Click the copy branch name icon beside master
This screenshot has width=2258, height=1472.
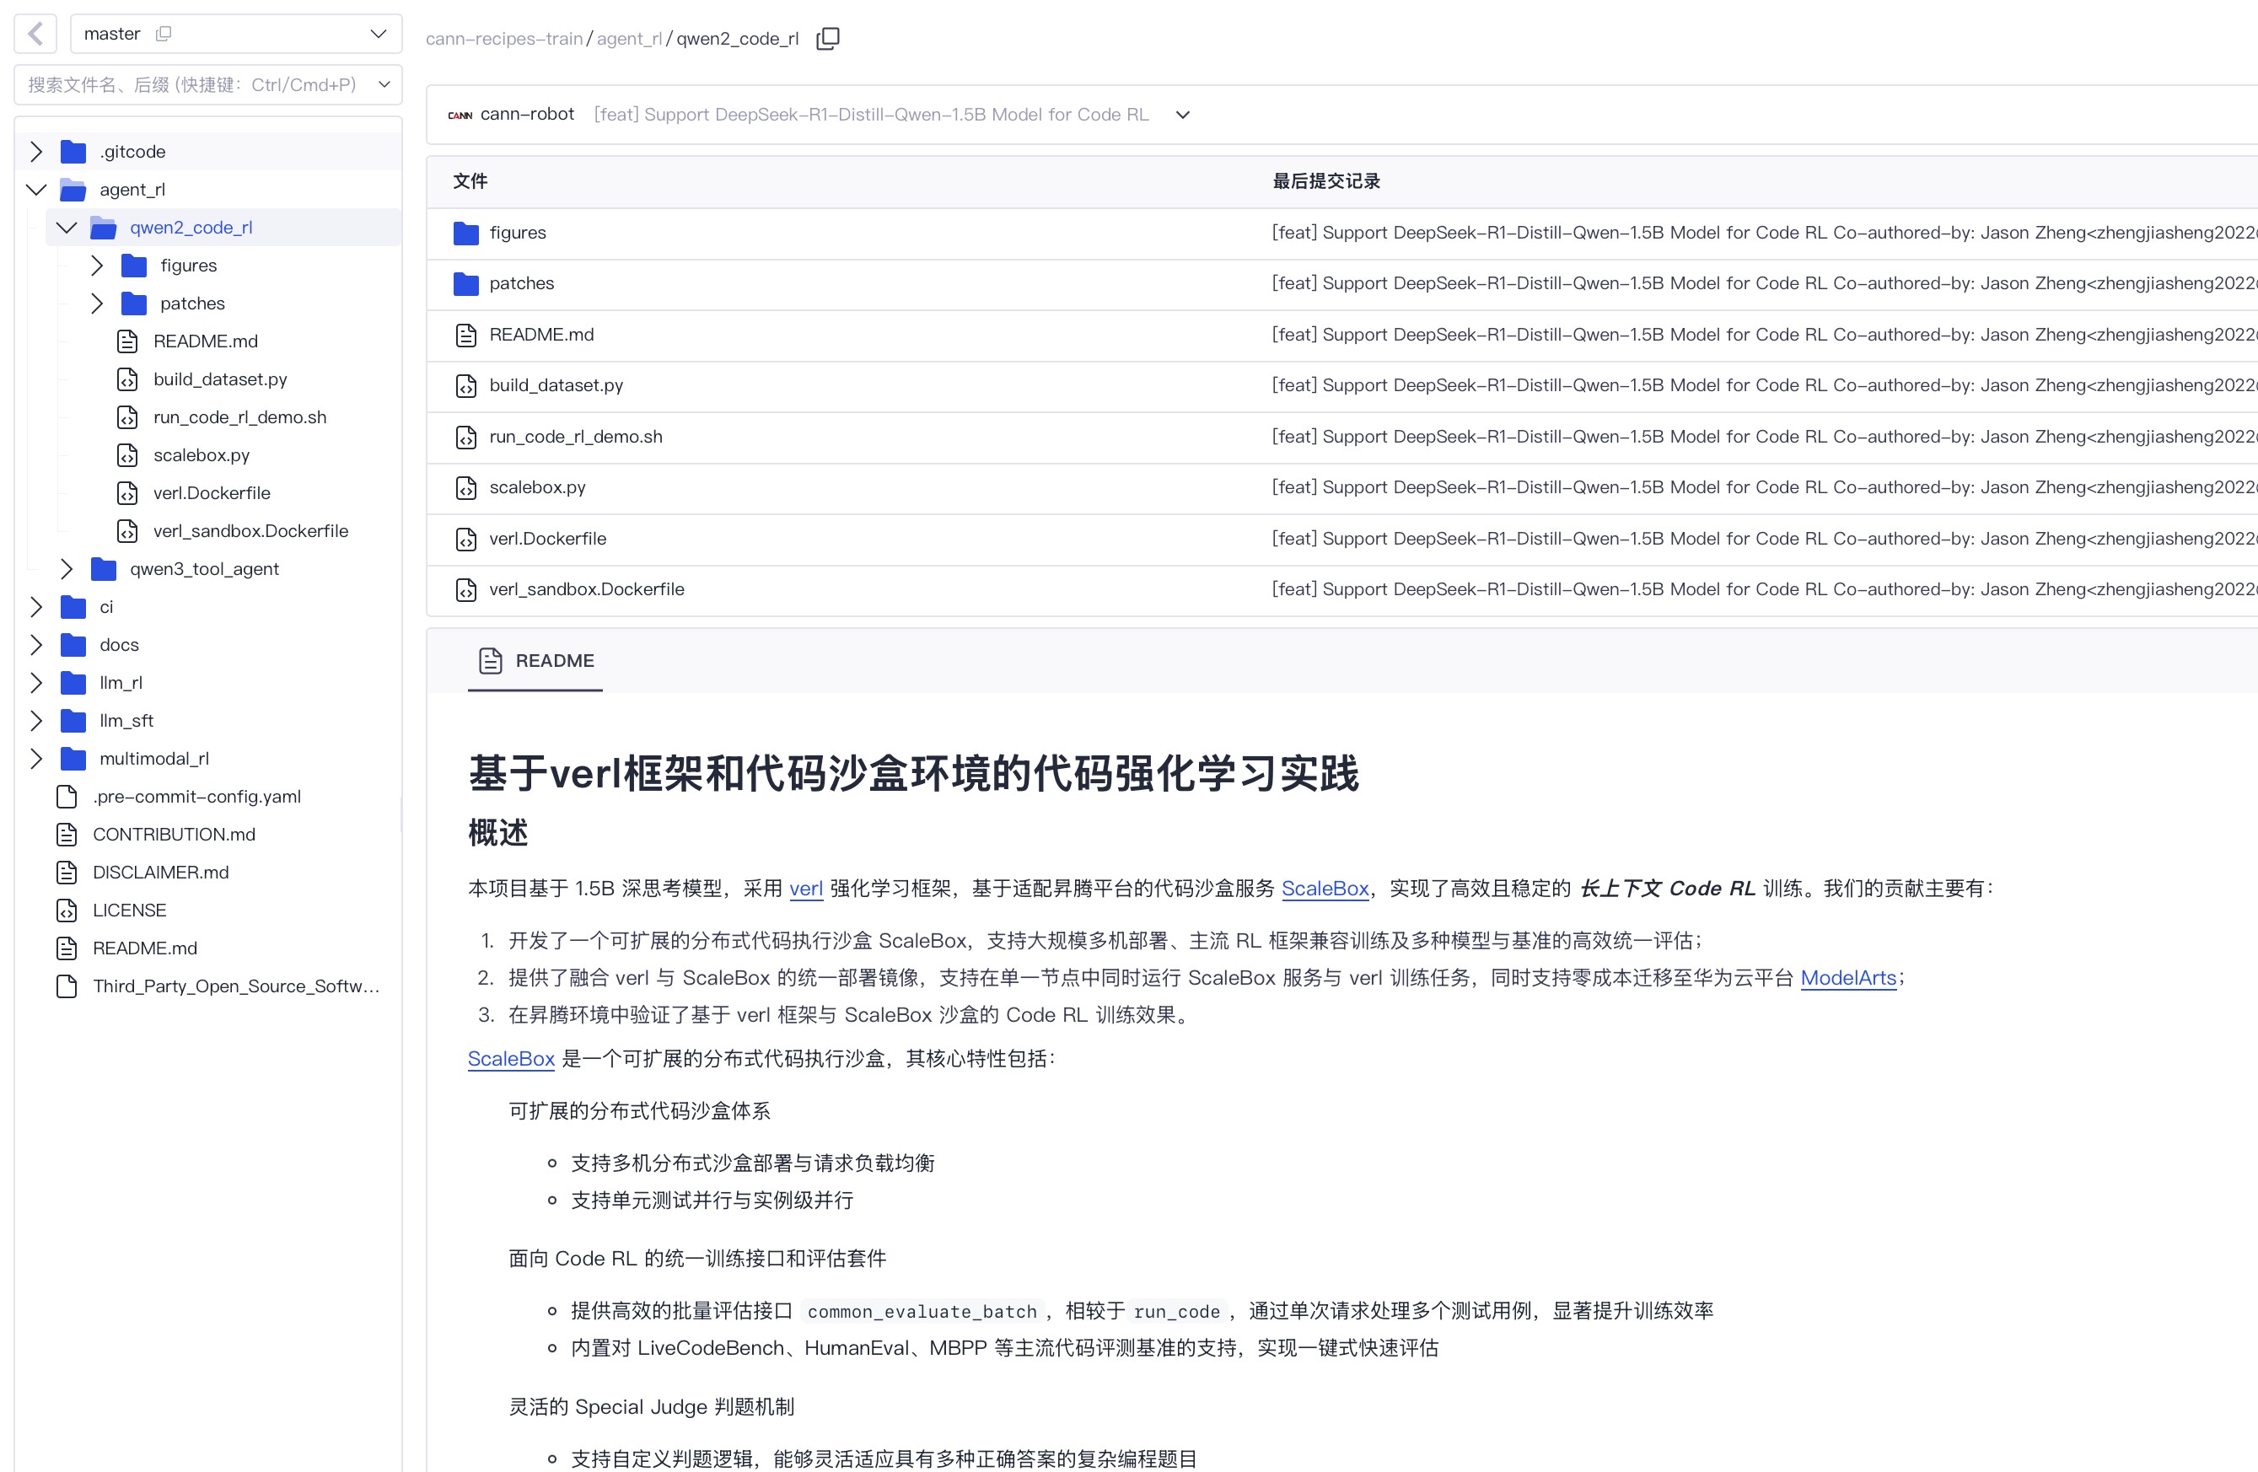[164, 33]
